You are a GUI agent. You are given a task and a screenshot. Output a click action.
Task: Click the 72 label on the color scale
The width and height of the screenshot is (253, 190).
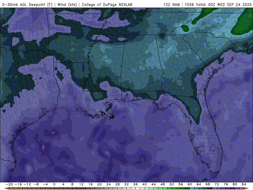pos(217,184)
